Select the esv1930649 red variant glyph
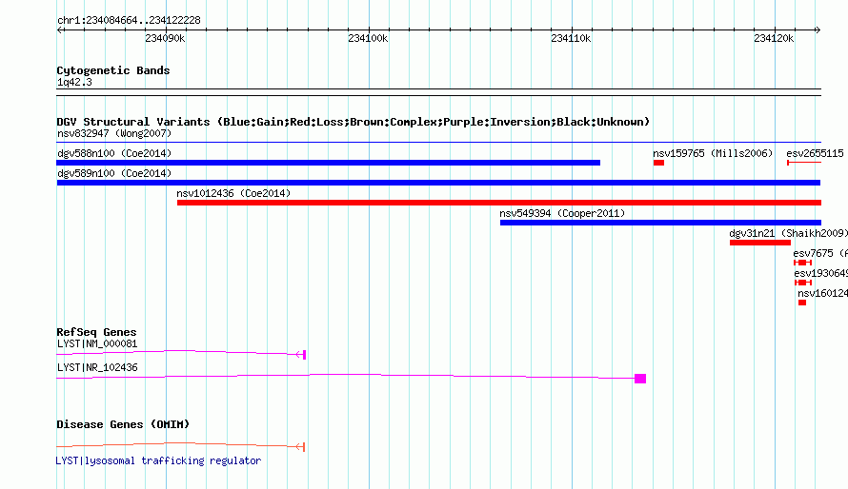 tap(803, 283)
